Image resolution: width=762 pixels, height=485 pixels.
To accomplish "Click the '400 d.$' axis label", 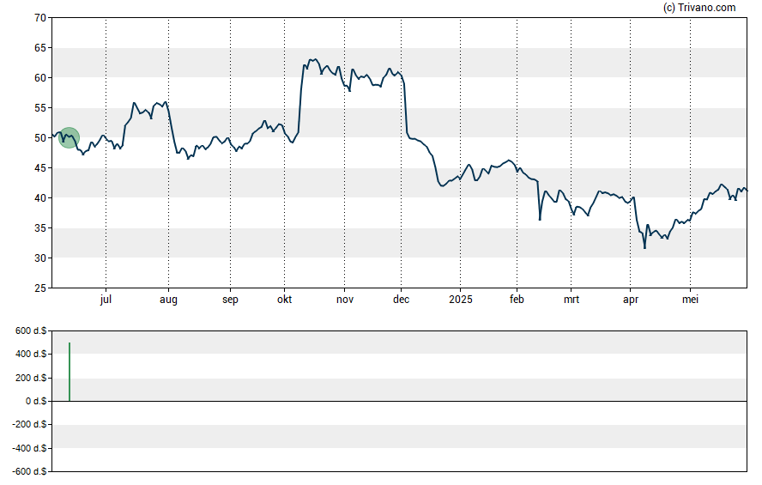I will click(31, 354).
